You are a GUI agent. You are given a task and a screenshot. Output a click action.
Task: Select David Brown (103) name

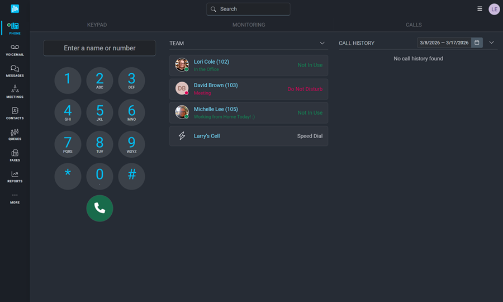pyautogui.click(x=216, y=85)
